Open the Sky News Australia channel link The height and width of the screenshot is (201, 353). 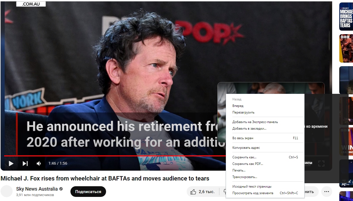pyautogui.click(x=37, y=189)
